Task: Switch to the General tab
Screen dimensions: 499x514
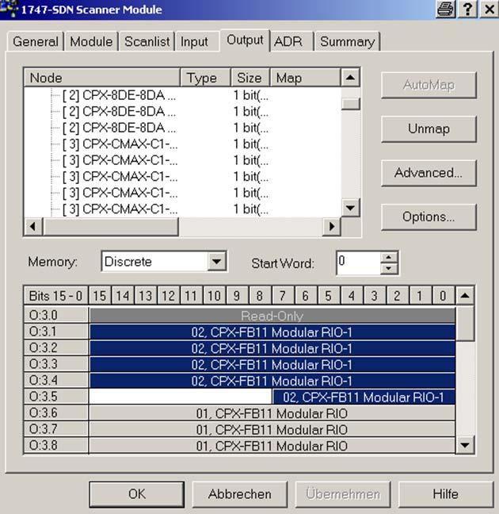Action: (36, 41)
